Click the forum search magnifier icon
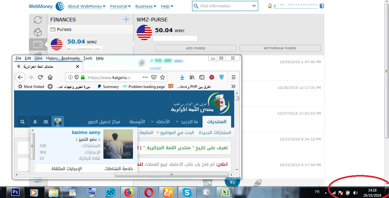Viewport: 389px width, 198px height. tap(22, 122)
